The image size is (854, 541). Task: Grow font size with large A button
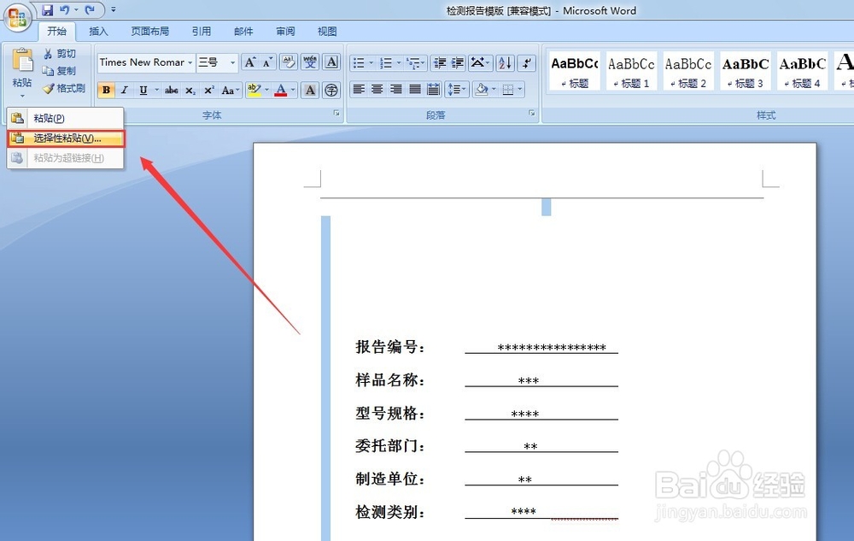(250, 62)
